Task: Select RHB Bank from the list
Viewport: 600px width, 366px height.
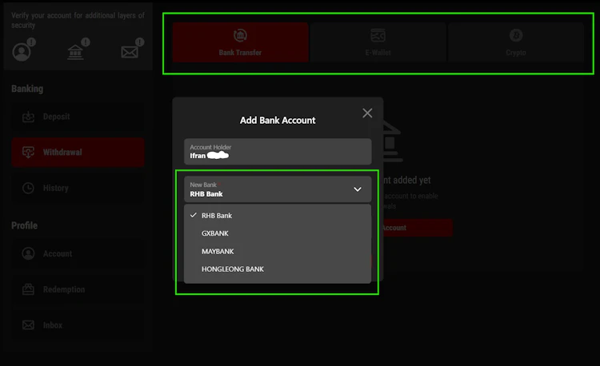Action: coord(278,216)
